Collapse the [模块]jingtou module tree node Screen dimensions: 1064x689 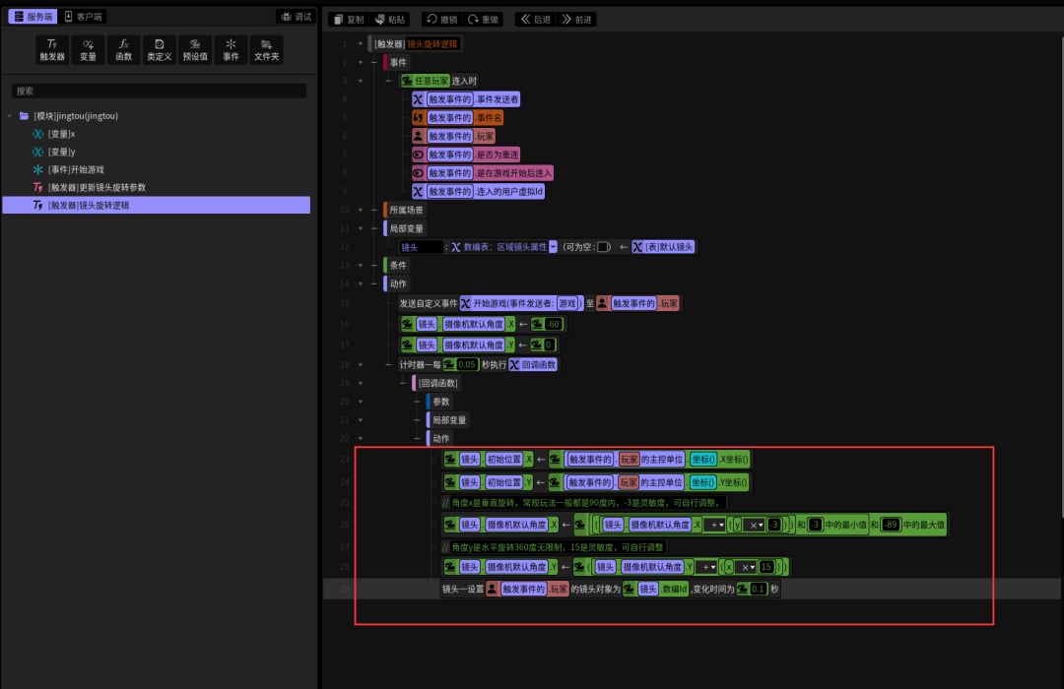tap(10, 116)
